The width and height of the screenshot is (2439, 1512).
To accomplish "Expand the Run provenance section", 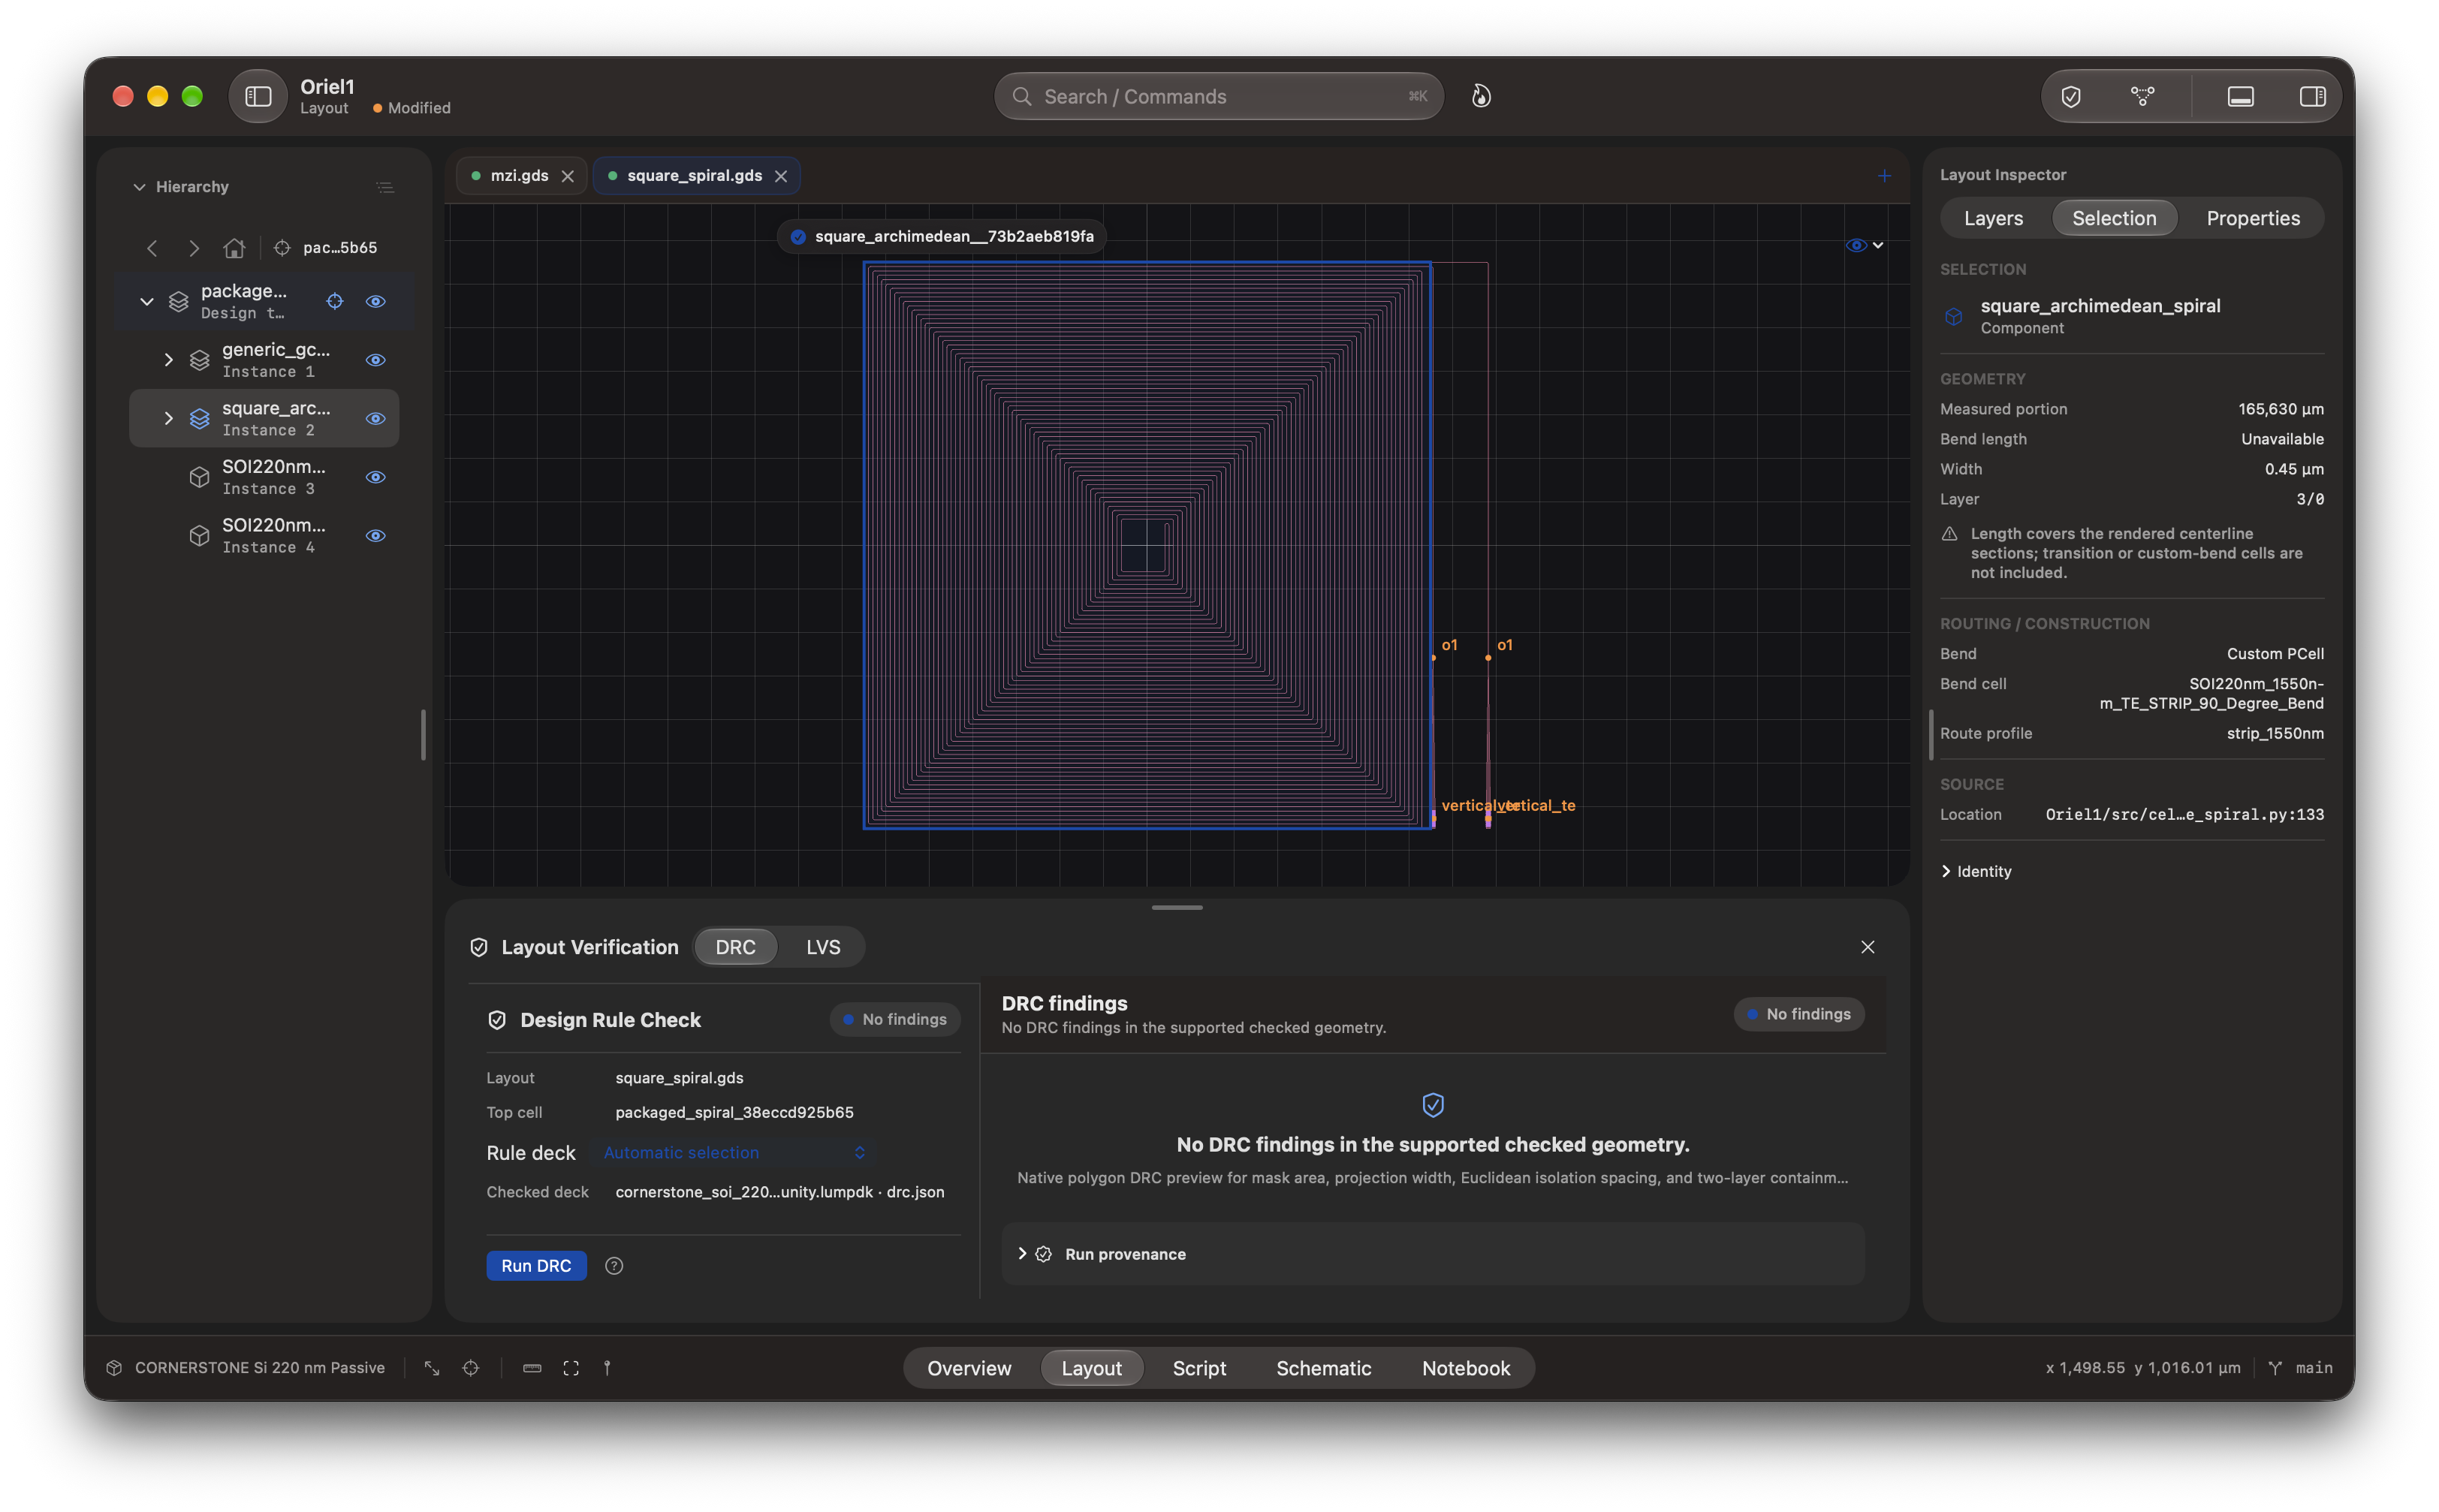I will (1433, 1254).
